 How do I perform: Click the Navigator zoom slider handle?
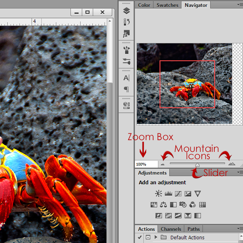point(197,165)
